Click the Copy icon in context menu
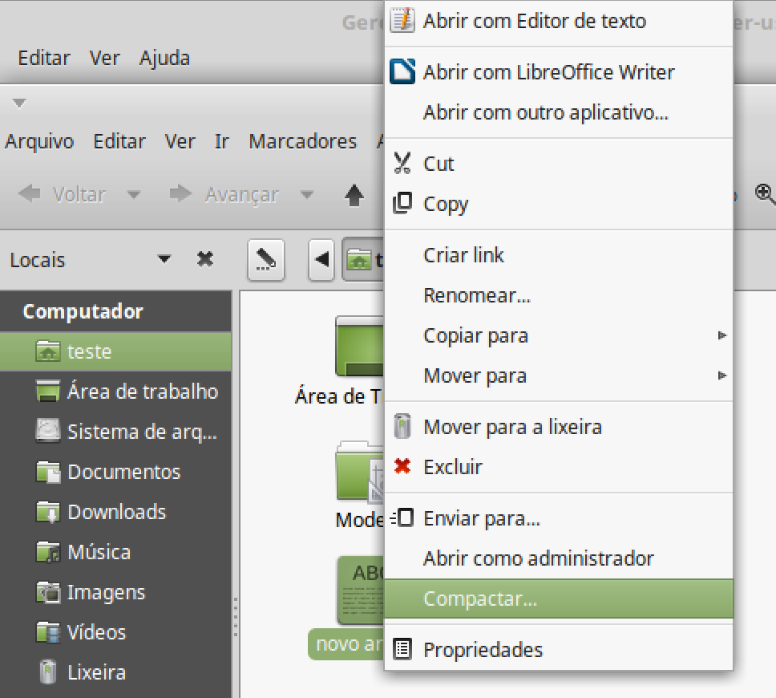 point(402,204)
